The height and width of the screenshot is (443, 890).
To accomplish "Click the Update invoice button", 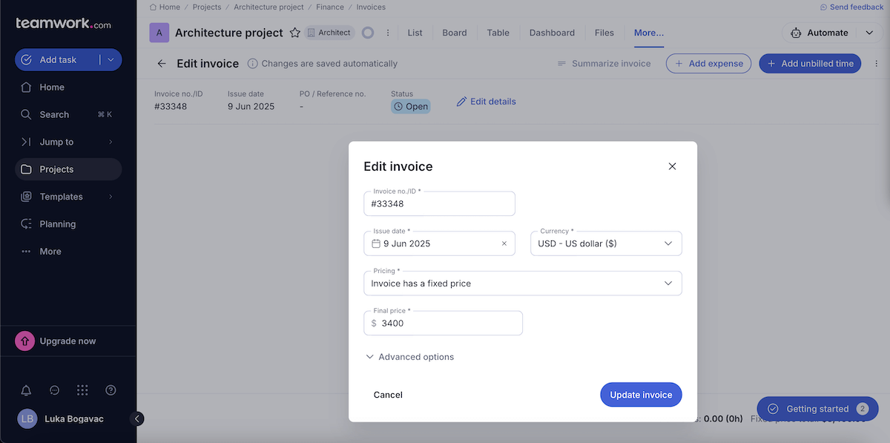I will tap(640, 394).
